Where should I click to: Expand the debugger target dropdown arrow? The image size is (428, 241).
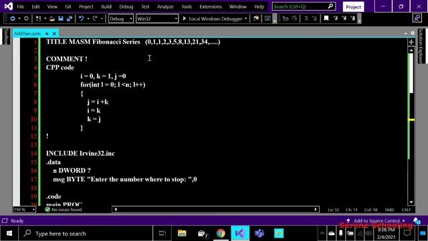(x=245, y=19)
